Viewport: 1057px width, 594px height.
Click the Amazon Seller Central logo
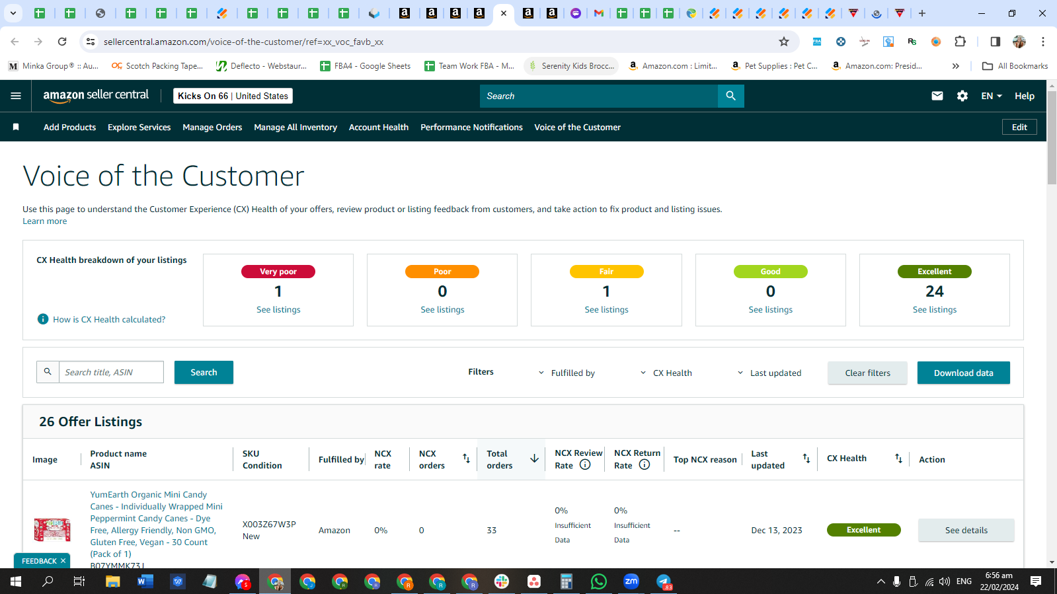pyautogui.click(x=96, y=96)
